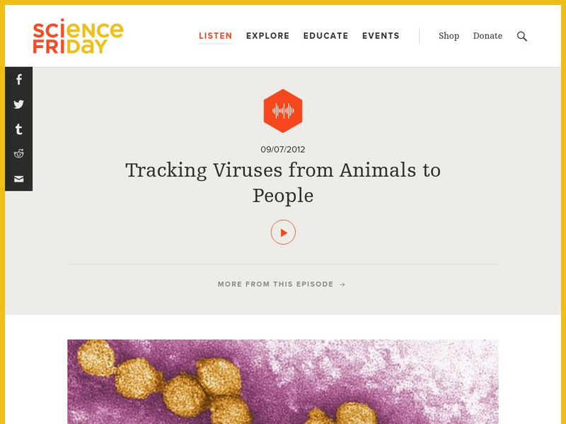Screen dimensions: 566x424
Task: Open the EXPLORE section
Action: (267, 35)
